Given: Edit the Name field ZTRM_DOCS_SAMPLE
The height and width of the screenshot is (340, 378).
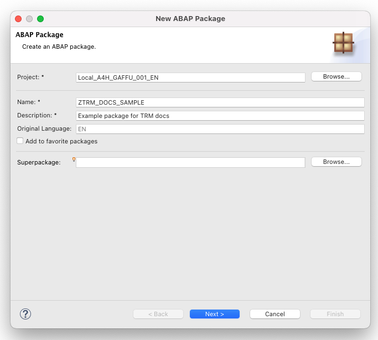Looking at the screenshot, I should [220, 102].
